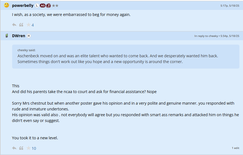The image size is (243, 155).
Task: Click the maroon emblem badge next to AG
Action: [49, 6]
